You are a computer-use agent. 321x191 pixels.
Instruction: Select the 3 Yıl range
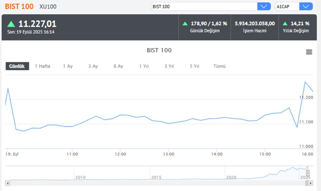(x=169, y=66)
